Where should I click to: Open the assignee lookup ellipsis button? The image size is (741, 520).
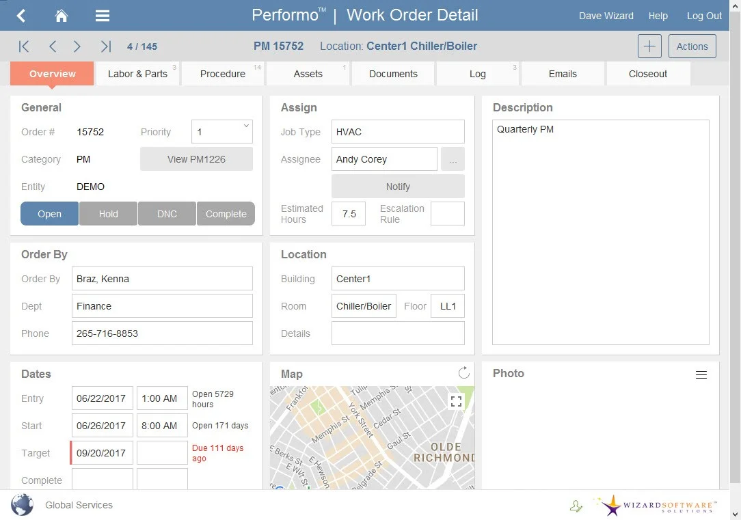(453, 159)
